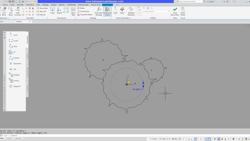Add a new drawing tab
This screenshot has height=141, width=250.
34,22
